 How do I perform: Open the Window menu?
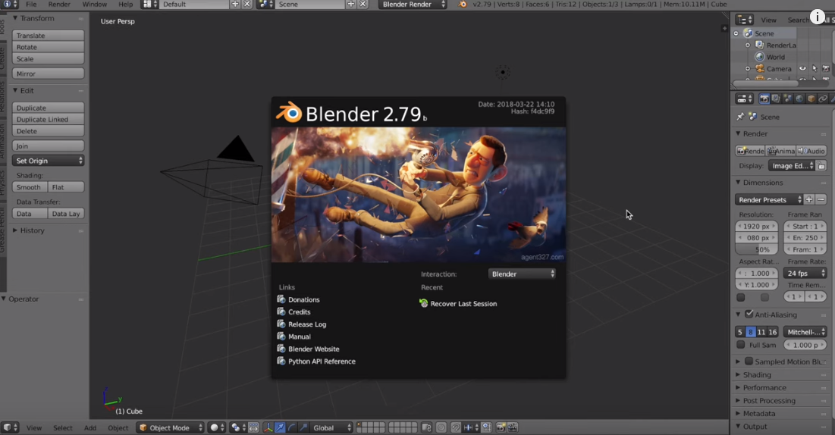click(x=94, y=5)
